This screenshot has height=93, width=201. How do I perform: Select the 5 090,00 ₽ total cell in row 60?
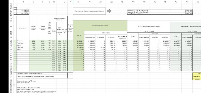point(79,41)
